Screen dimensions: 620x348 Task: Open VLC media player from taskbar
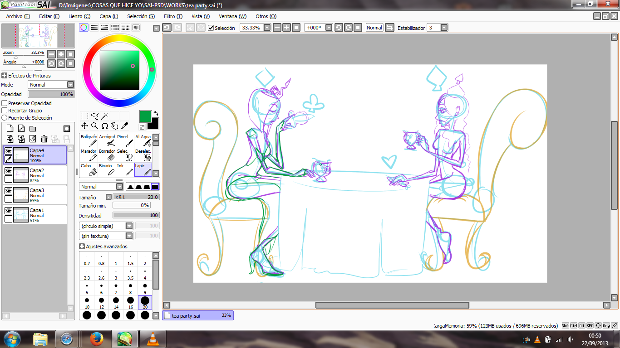click(x=152, y=338)
